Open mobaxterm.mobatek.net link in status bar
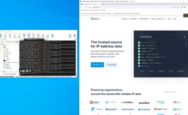Image resolution: width=188 pixels, height=115 pixels. [x=63, y=77]
